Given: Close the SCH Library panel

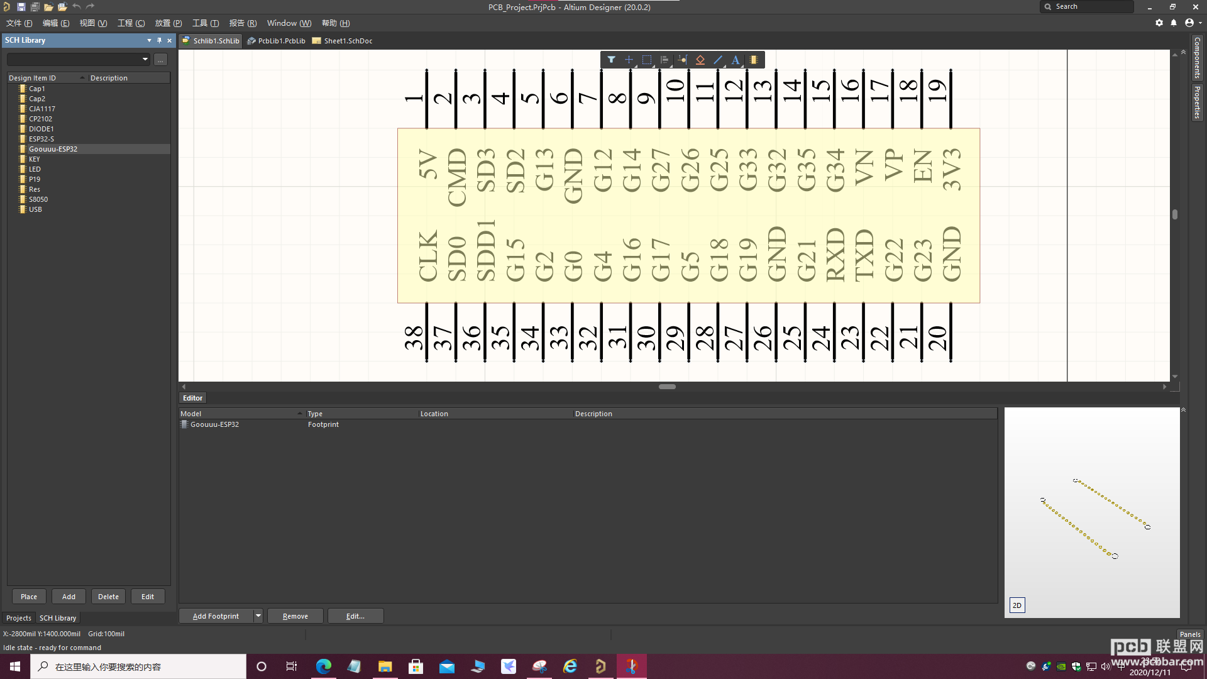Looking at the screenshot, I should pyautogui.click(x=169, y=40).
